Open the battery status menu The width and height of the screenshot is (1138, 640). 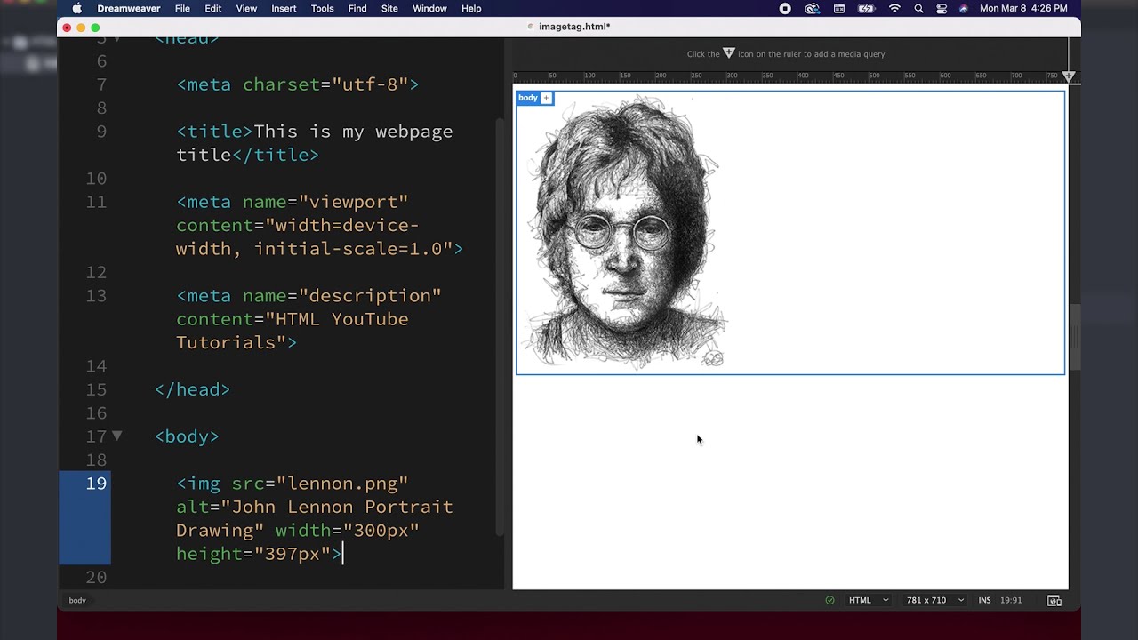pos(867,8)
